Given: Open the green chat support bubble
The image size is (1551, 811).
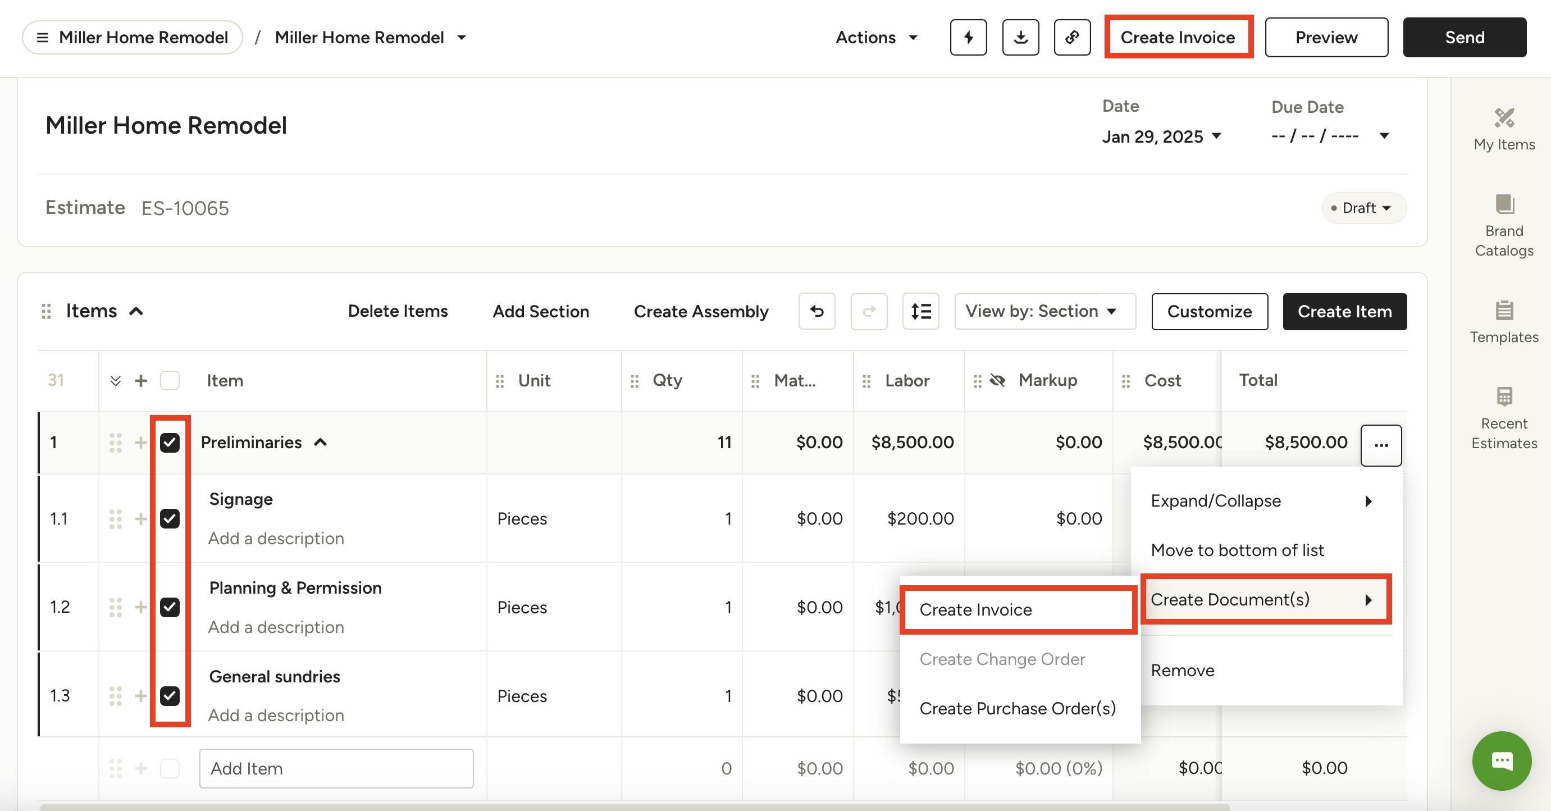Looking at the screenshot, I should tap(1502, 760).
